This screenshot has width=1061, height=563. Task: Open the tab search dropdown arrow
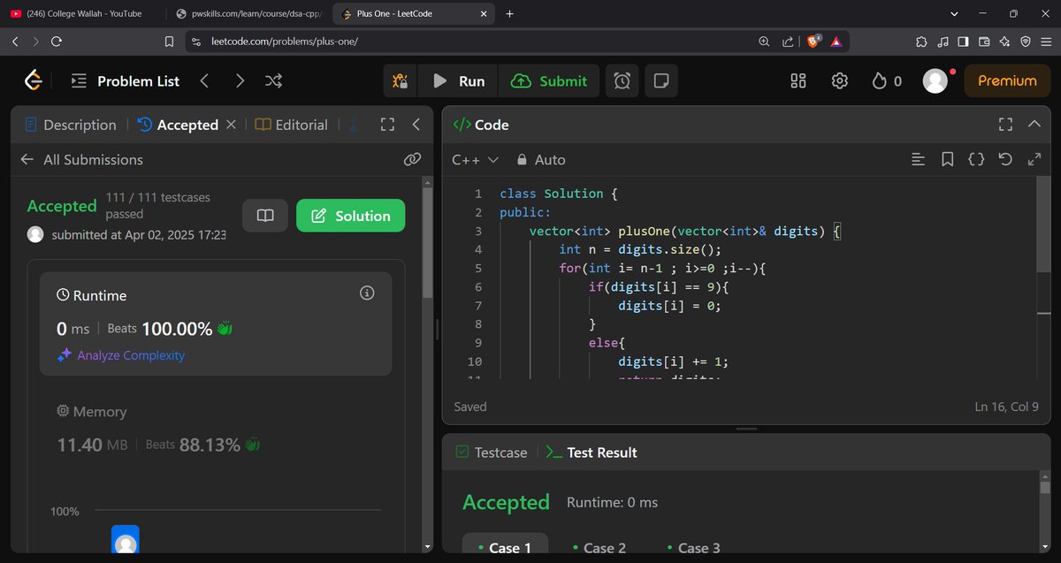pyautogui.click(x=954, y=13)
